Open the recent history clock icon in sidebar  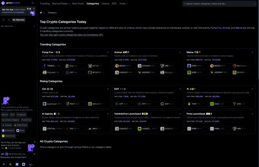[3, 20]
